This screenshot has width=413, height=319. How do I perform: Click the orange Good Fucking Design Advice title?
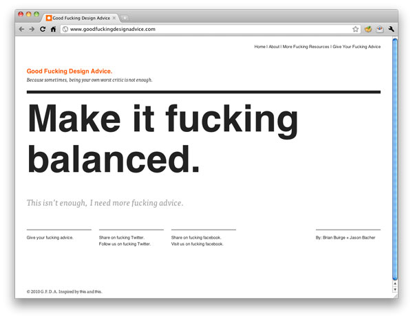tap(70, 71)
